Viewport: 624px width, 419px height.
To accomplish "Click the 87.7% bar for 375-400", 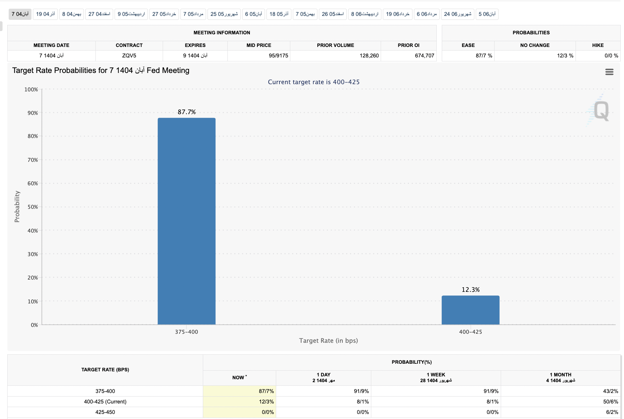I will [x=187, y=221].
